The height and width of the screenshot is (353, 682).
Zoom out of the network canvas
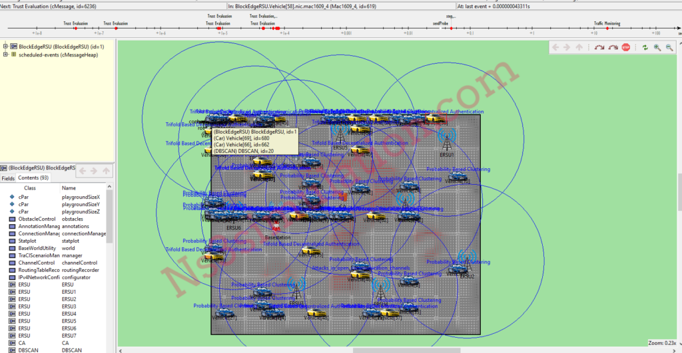(x=669, y=47)
